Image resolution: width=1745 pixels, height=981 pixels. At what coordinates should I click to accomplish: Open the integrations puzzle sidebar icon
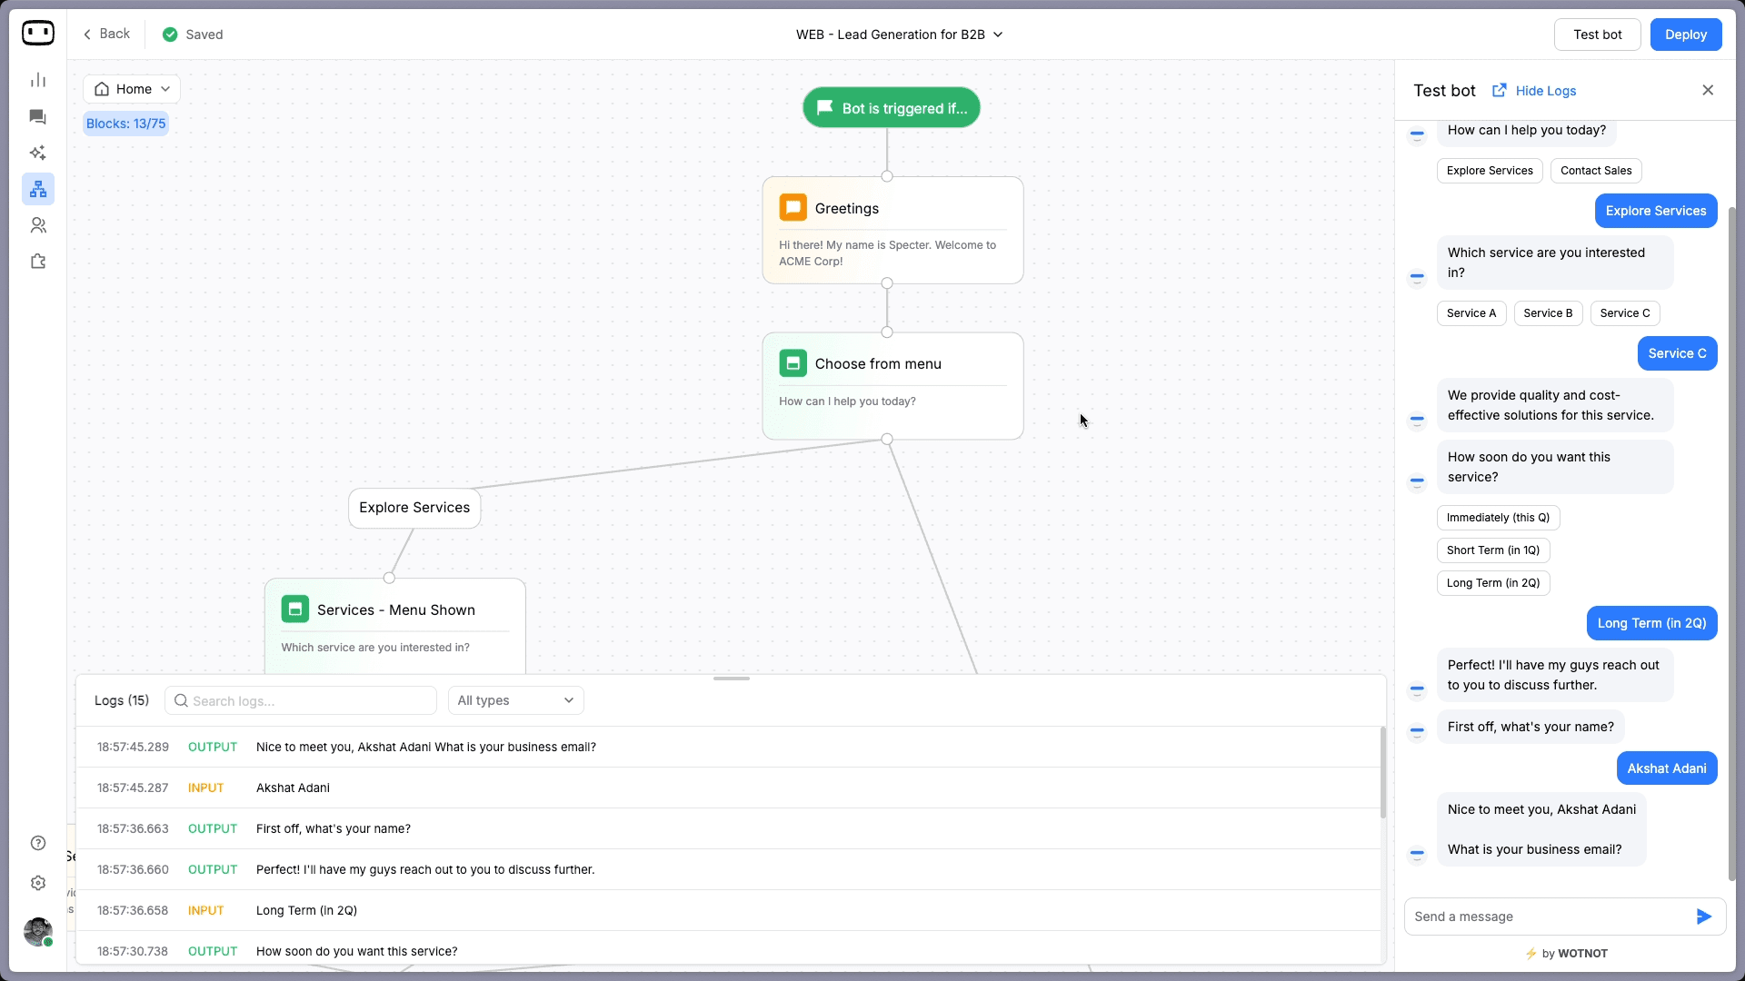[37, 262]
